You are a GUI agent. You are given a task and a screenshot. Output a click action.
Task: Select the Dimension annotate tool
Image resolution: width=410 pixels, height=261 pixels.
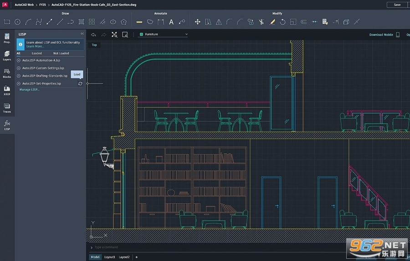(160, 22)
